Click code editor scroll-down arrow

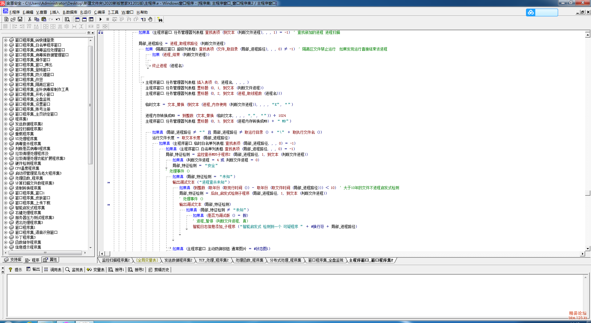[588, 248]
